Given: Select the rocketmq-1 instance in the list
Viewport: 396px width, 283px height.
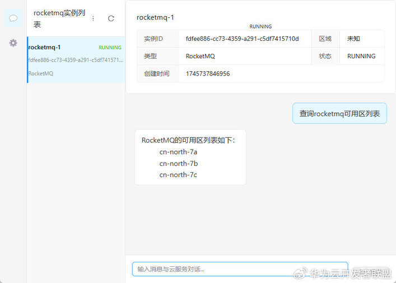Looking at the screenshot, I should tap(76, 60).
